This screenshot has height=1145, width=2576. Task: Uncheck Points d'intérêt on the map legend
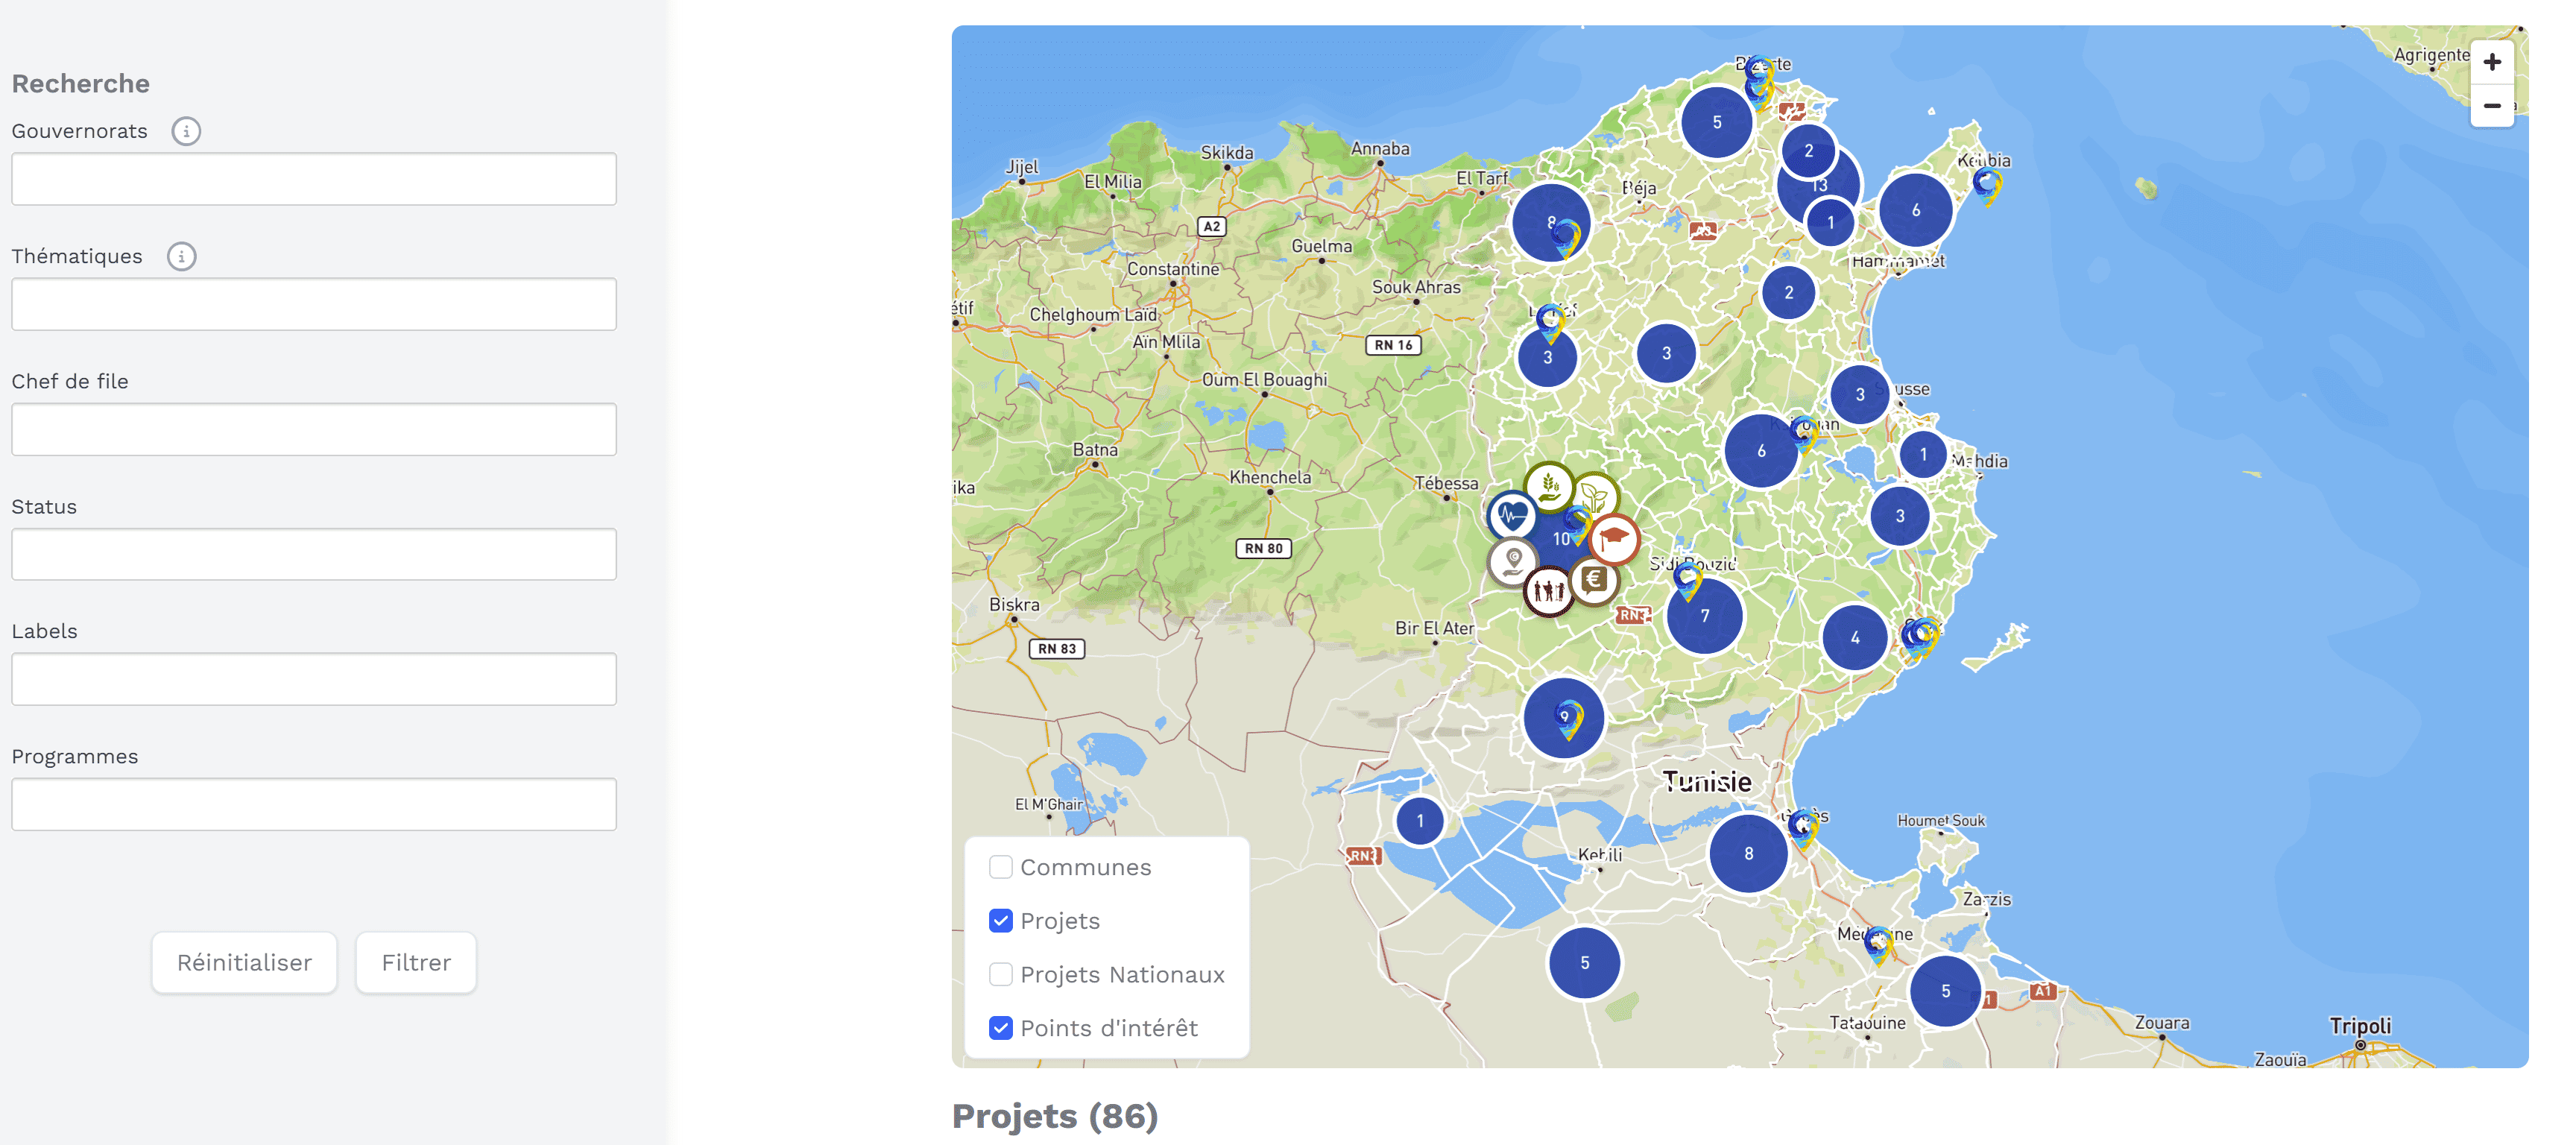coord(1001,1027)
